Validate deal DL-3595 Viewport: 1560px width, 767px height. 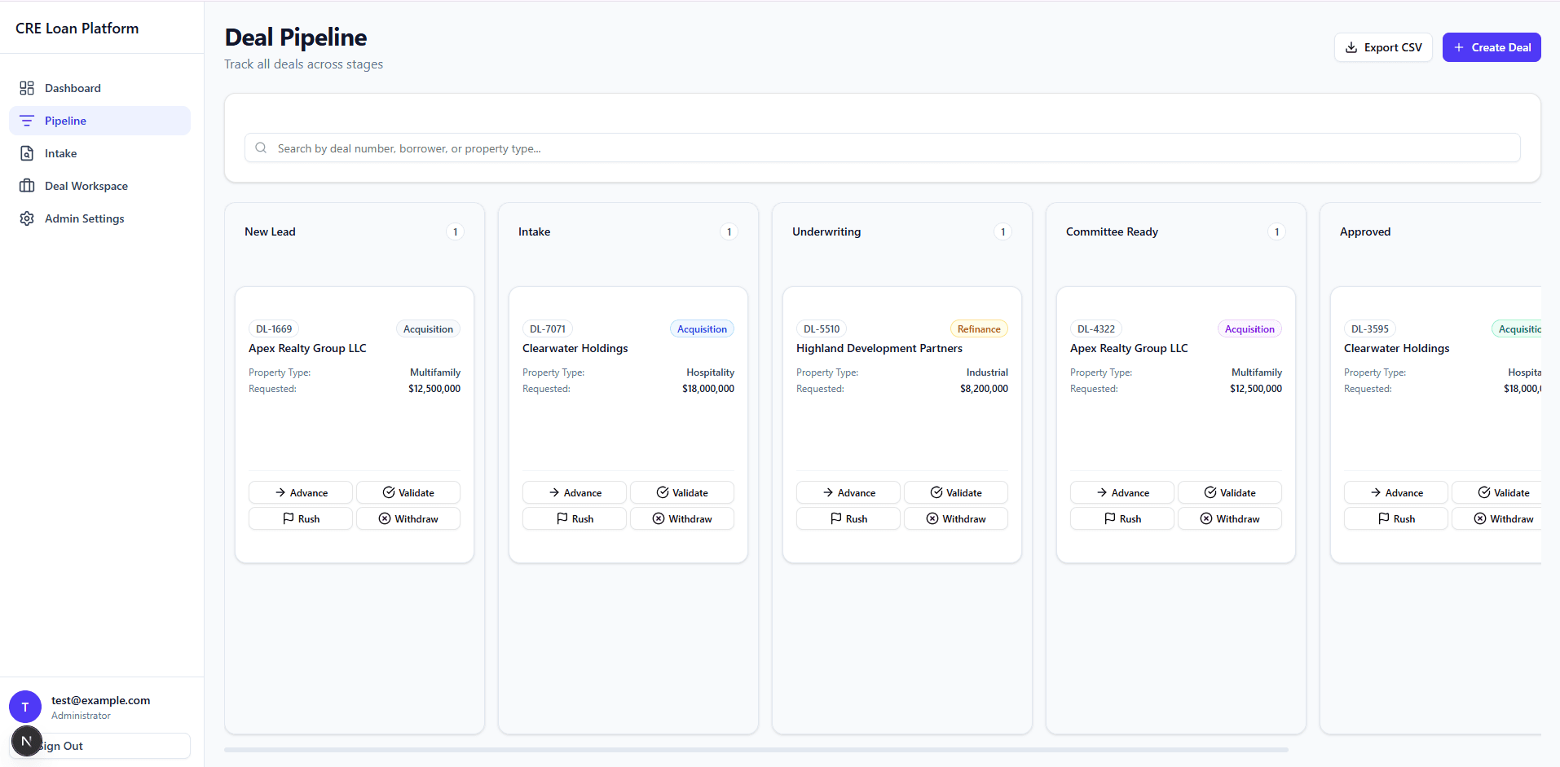pos(1496,492)
